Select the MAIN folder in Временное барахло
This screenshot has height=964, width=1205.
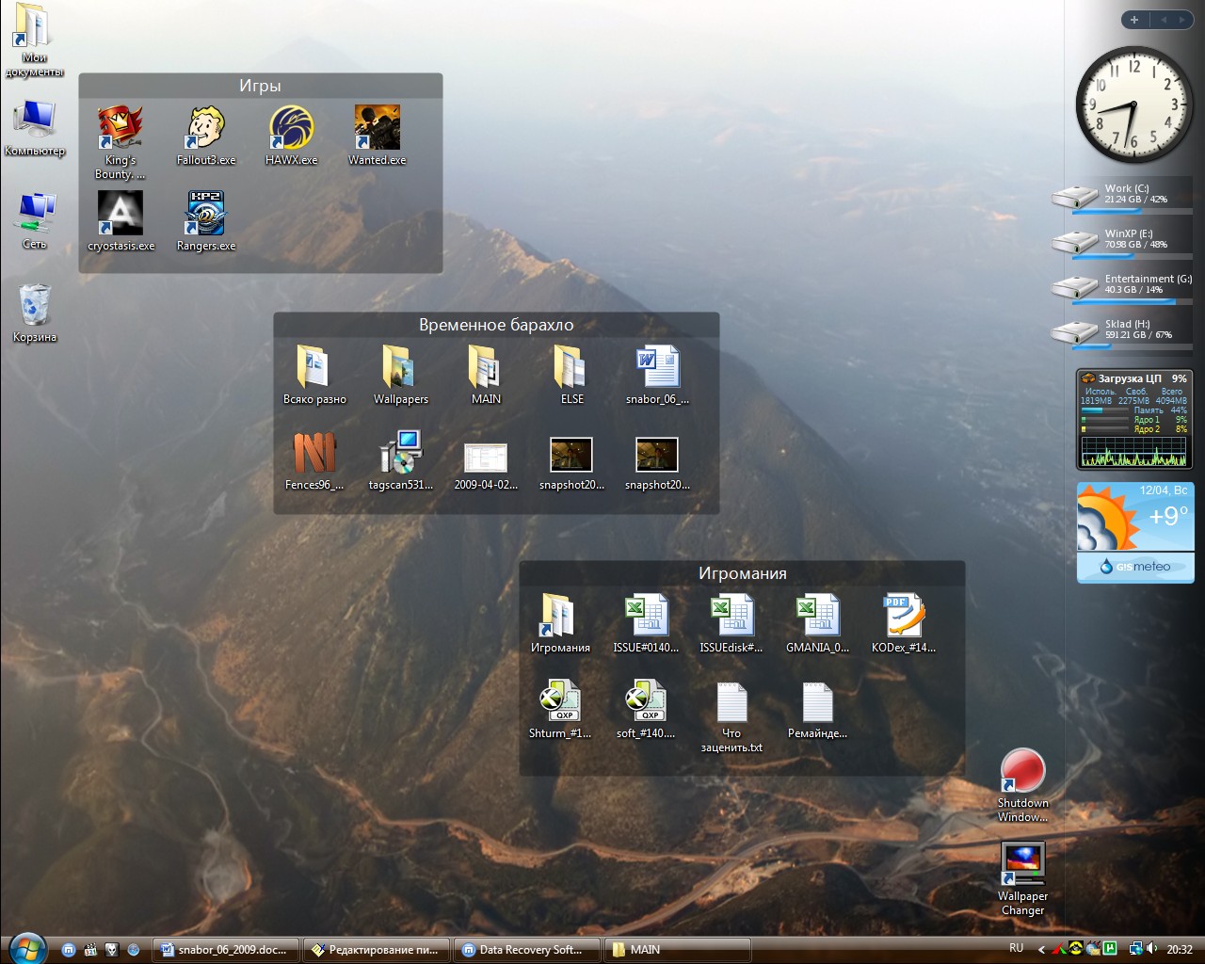[486, 374]
